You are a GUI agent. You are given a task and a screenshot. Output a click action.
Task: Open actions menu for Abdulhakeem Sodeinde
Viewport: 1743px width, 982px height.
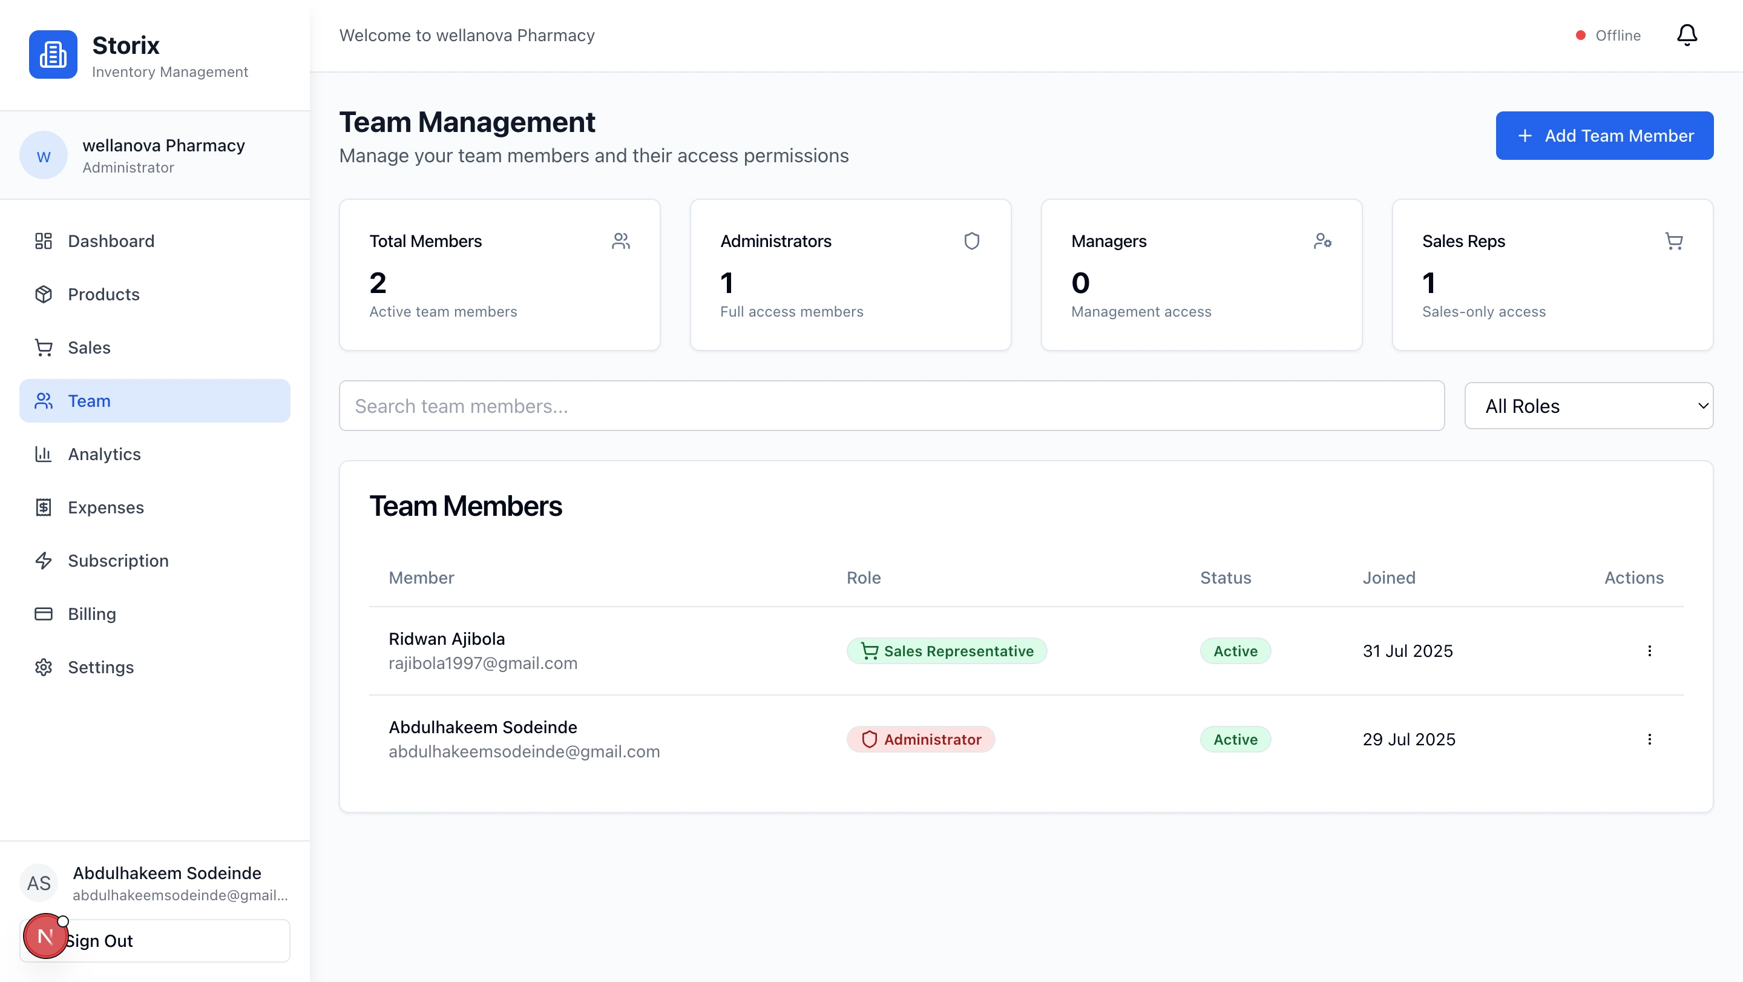click(x=1649, y=739)
